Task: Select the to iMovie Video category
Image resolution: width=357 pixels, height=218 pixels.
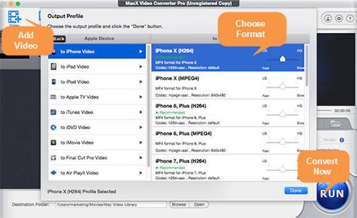Action: pyautogui.click(x=97, y=143)
